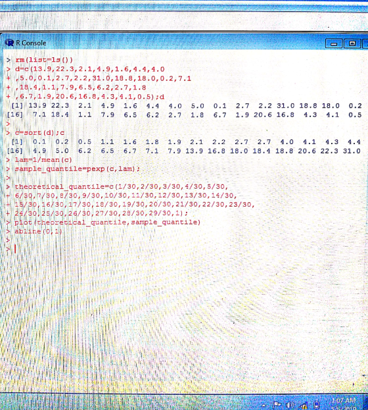Click the continuation line starting '6/30,7/30'
368x410 pixels.
(x=126, y=195)
